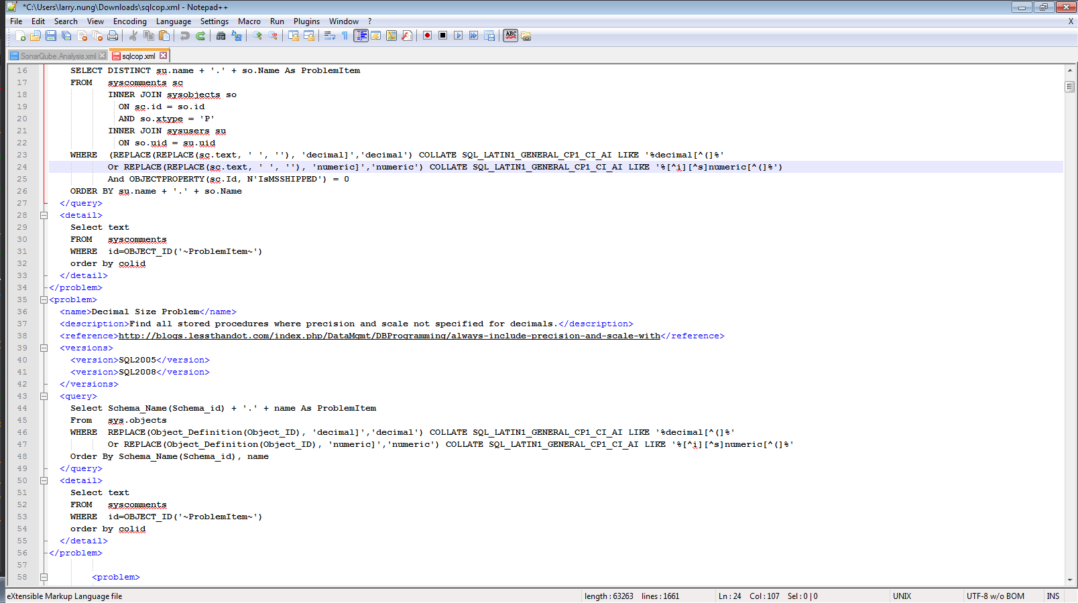Image resolution: width=1078 pixels, height=603 pixels.
Task: Click the scrollbar down arrow
Action: [1070, 581]
